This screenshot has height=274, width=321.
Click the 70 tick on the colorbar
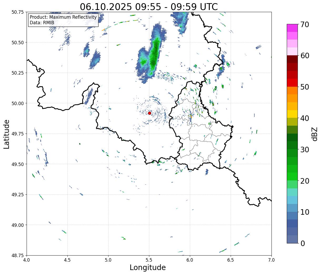pyautogui.click(x=304, y=25)
